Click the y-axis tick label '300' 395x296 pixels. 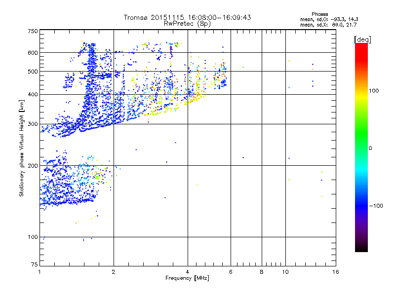(33, 124)
